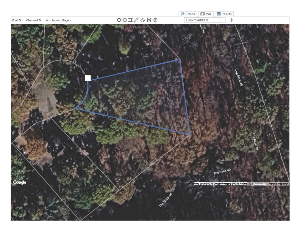The width and height of the screenshot is (300, 231).
Task: Expand the Jump to Address dropdown button
Action: point(224,20)
